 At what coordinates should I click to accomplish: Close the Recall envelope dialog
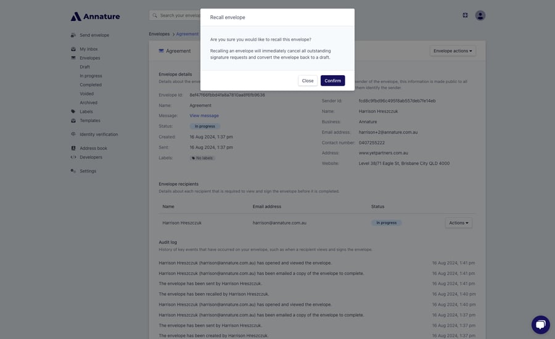click(308, 81)
